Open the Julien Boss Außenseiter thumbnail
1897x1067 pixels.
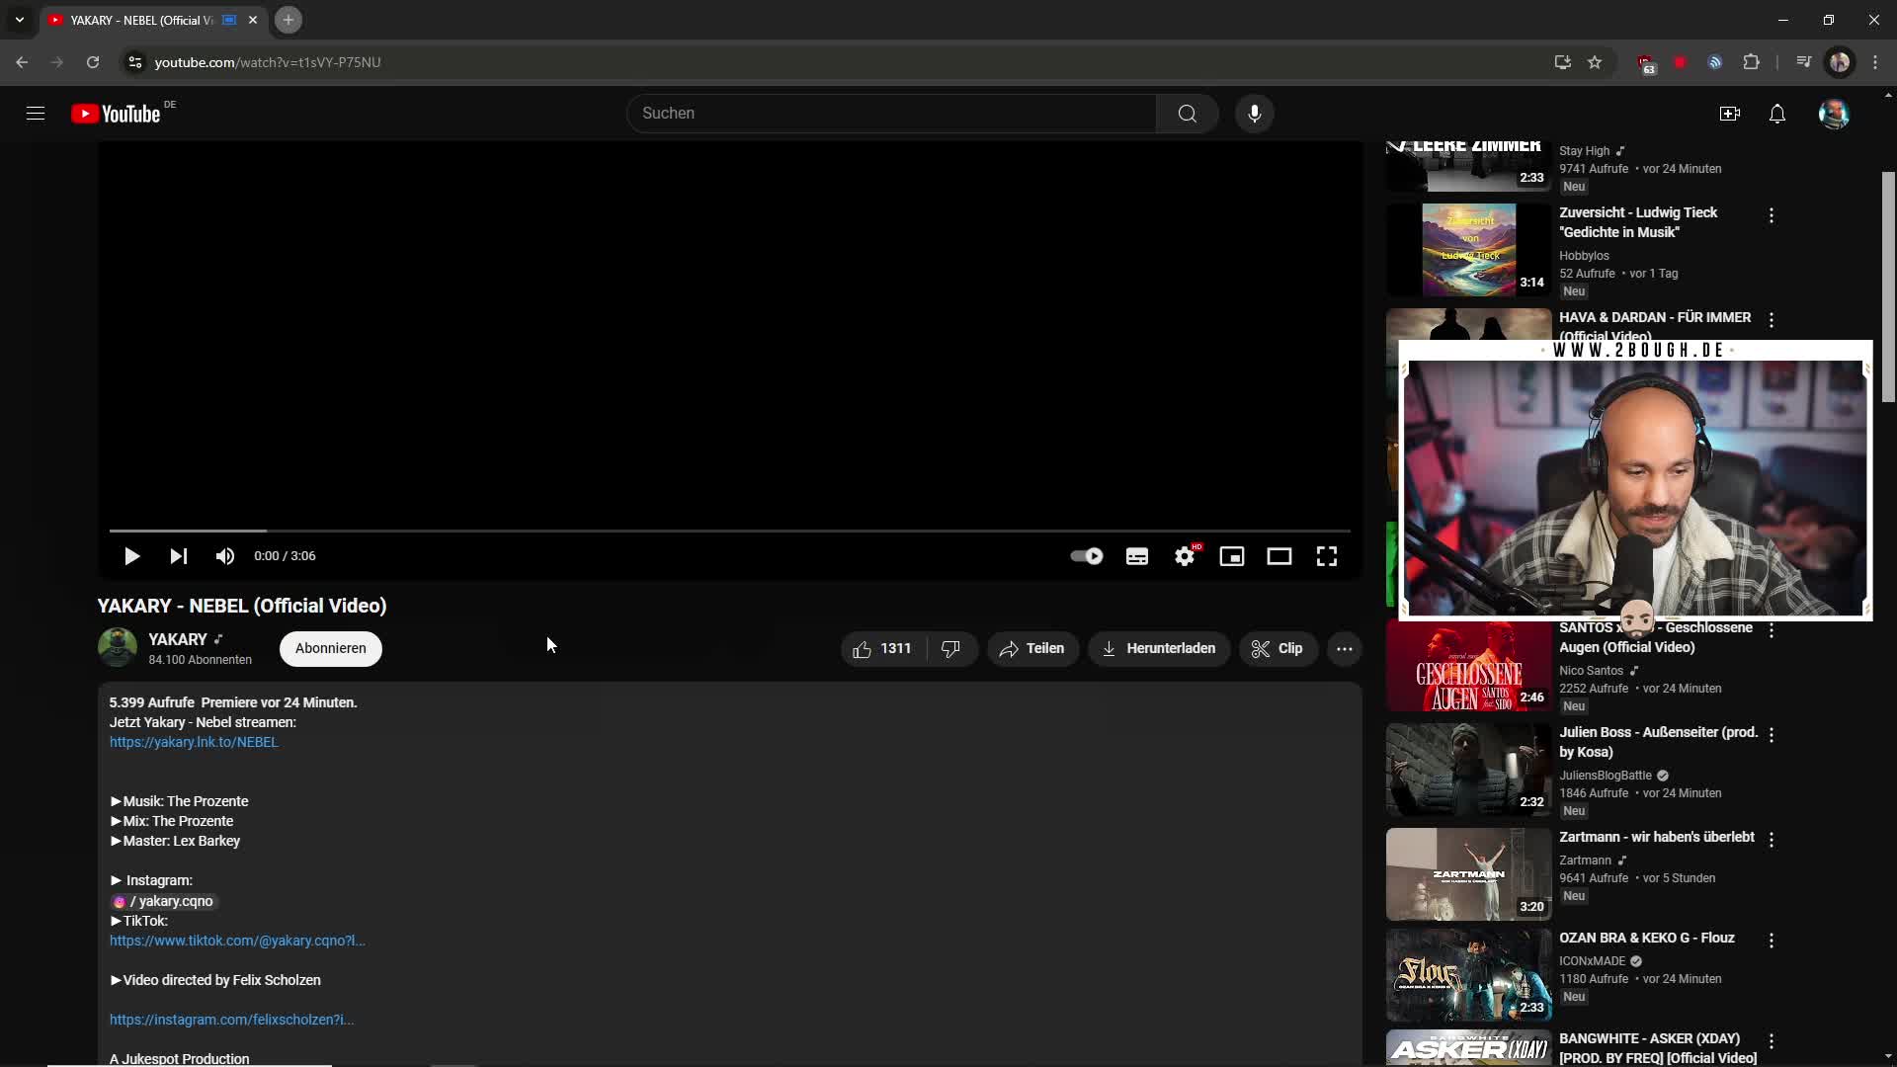(x=1468, y=770)
